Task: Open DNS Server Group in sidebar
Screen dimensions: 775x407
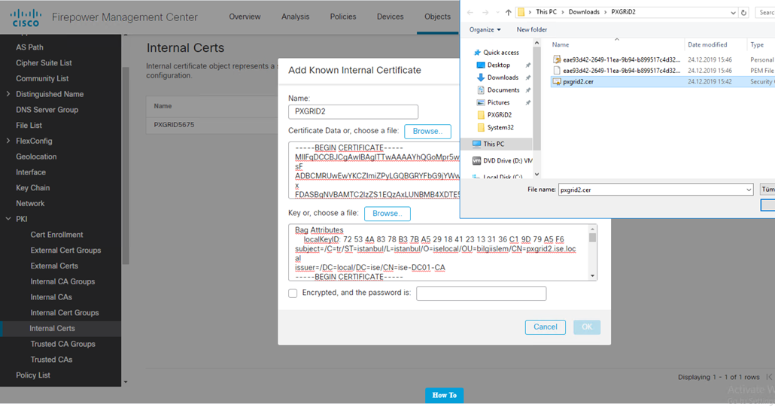Action: click(47, 110)
